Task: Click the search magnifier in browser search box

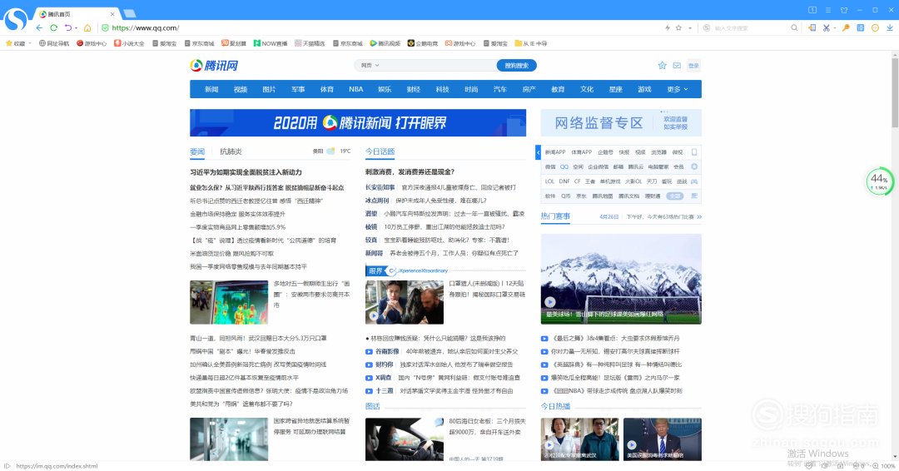Action: 794,27
